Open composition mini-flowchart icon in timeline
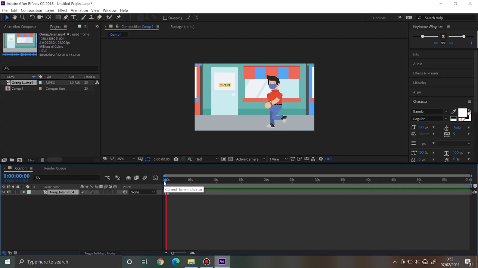The height and width of the screenshot is (268, 478). pyautogui.click(x=108, y=178)
